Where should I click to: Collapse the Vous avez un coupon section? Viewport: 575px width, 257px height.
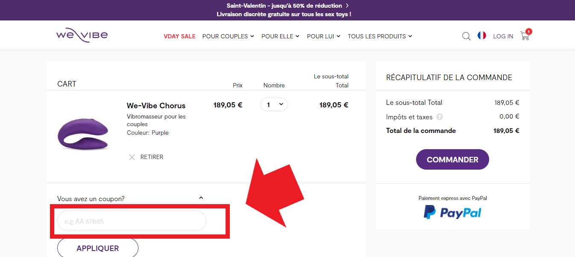coord(201,198)
